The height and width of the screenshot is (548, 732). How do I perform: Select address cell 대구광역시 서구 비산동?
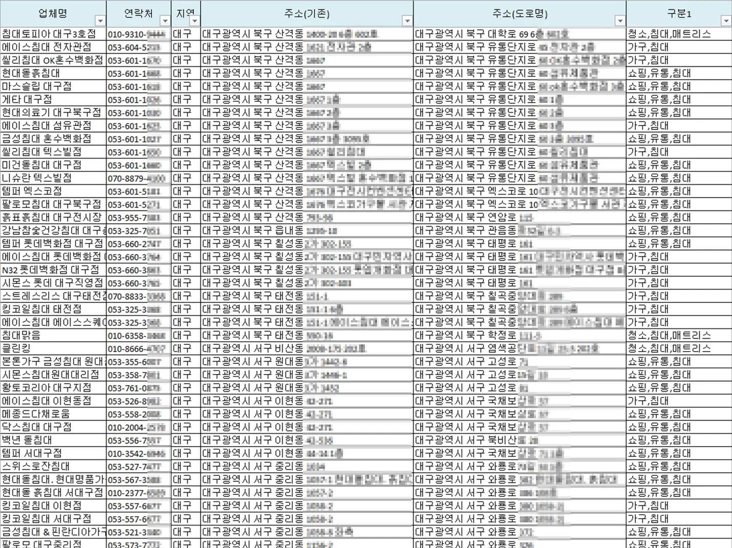click(307, 349)
